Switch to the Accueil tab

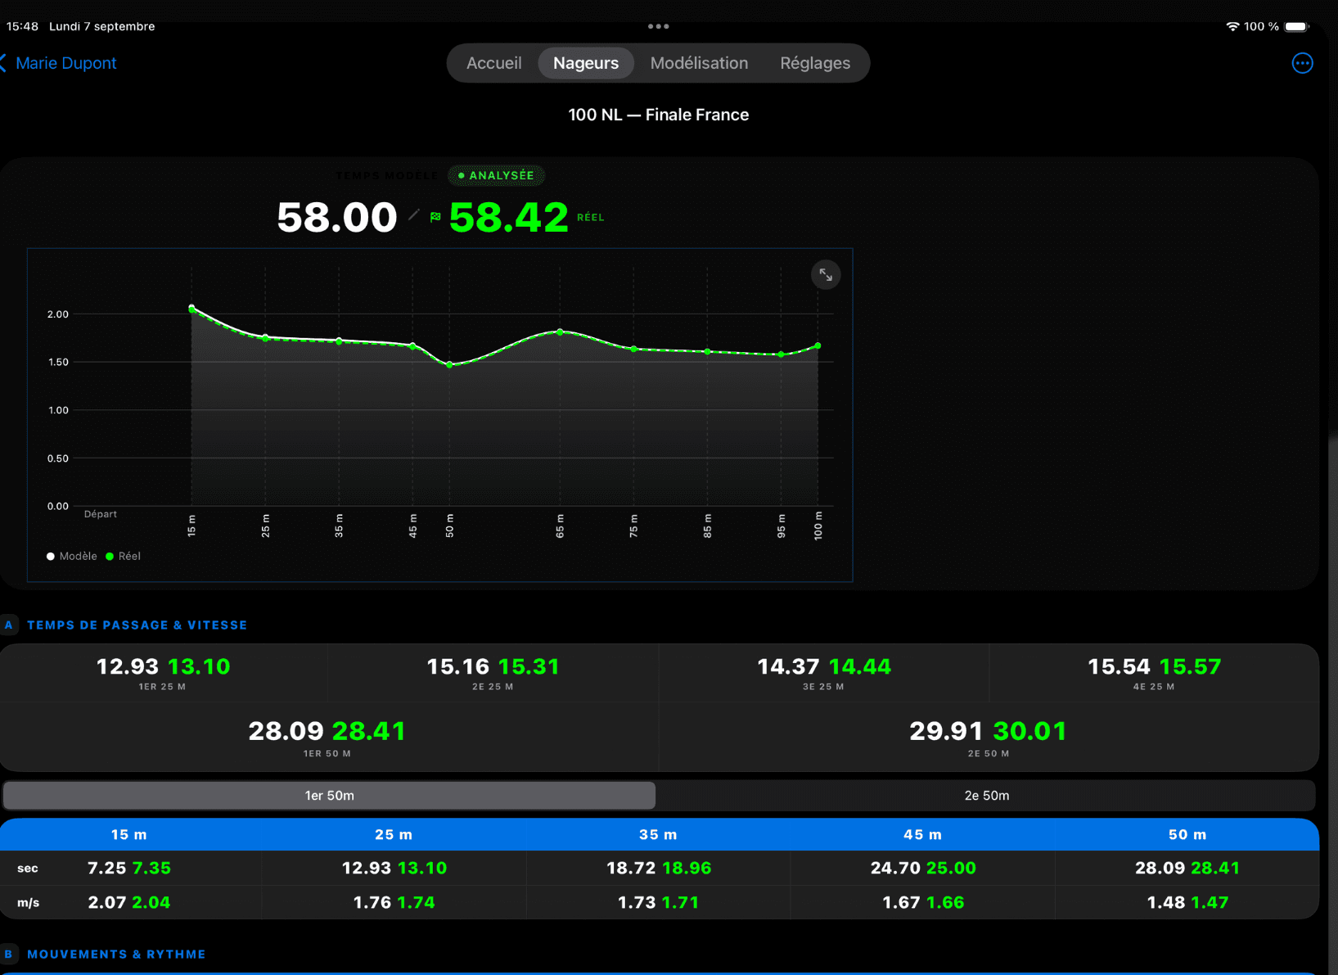tap(493, 63)
